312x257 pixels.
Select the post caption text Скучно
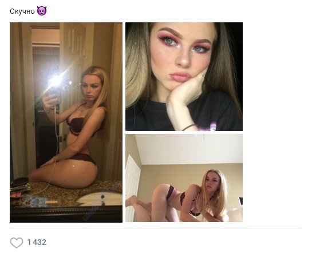click(x=22, y=11)
